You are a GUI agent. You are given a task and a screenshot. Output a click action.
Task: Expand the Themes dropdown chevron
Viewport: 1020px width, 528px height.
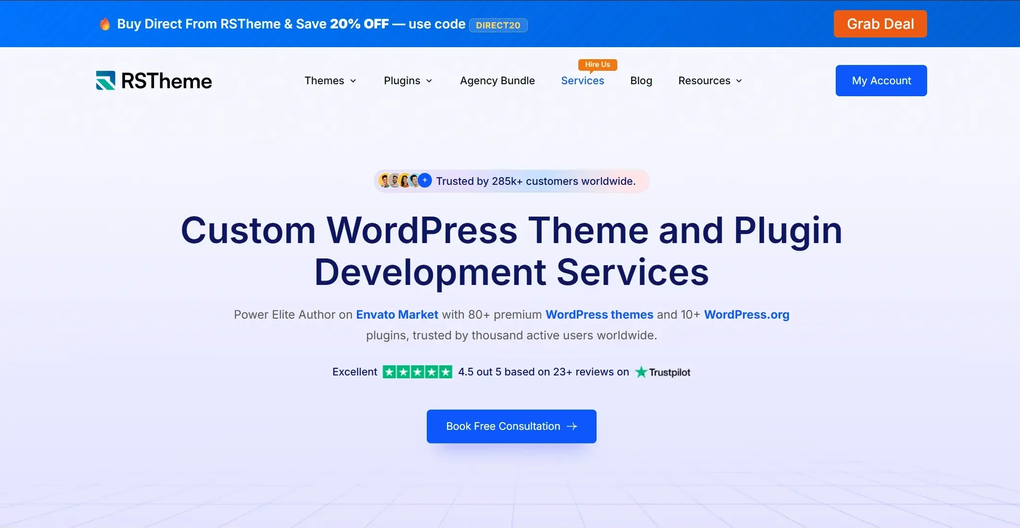[353, 81]
